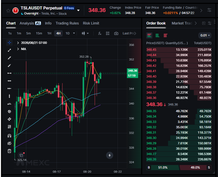218x177 pixels.
Task: Click the candlestick chart type icon
Action: [x=83, y=33]
